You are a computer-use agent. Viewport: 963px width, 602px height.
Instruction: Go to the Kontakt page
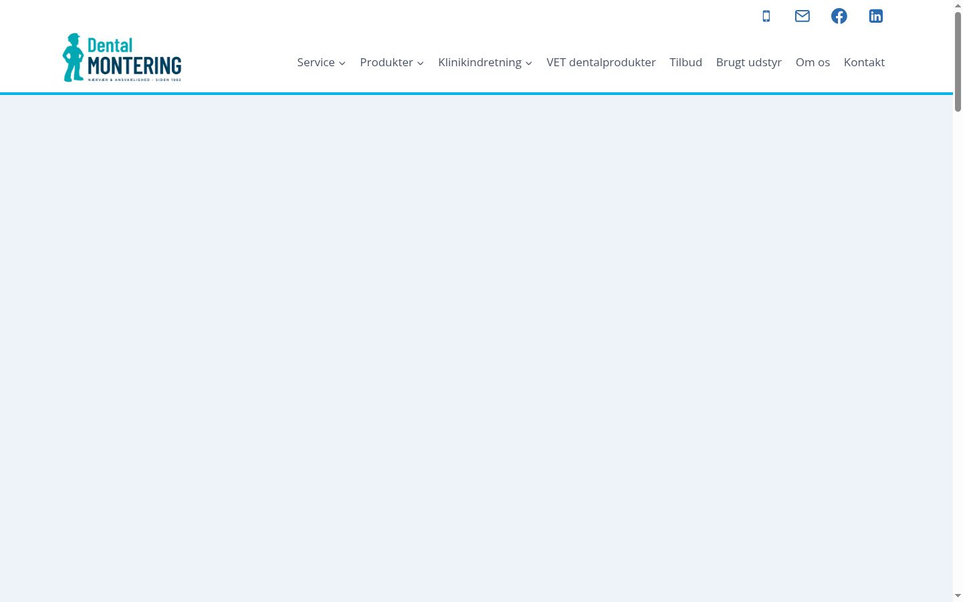click(864, 62)
